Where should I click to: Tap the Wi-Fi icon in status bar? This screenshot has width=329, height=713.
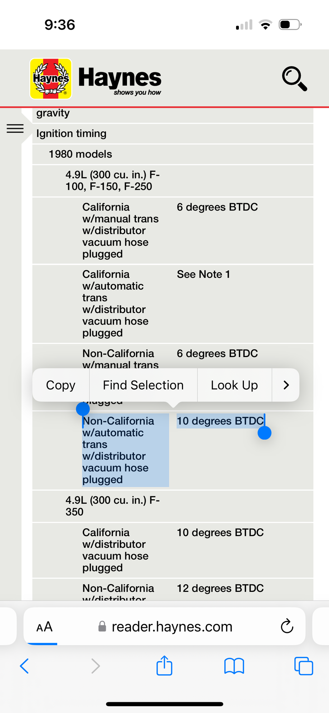click(x=265, y=24)
